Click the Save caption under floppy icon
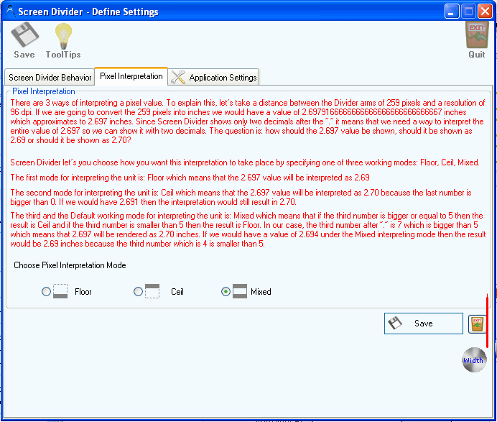Screen dimensions: 497x422 click(x=24, y=55)
